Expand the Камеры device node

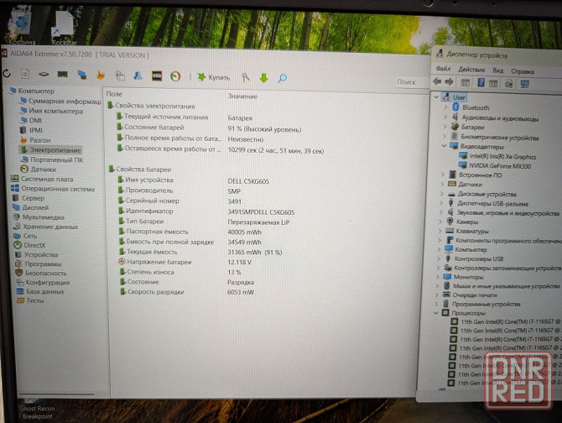(x=441, y=222)
